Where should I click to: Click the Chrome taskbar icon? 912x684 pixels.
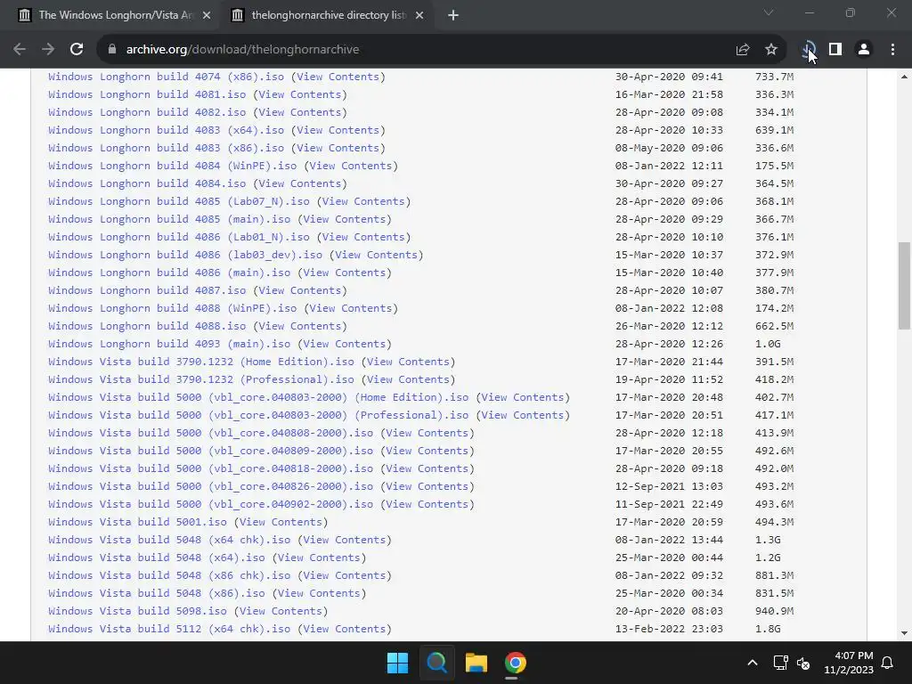(515, 663)
